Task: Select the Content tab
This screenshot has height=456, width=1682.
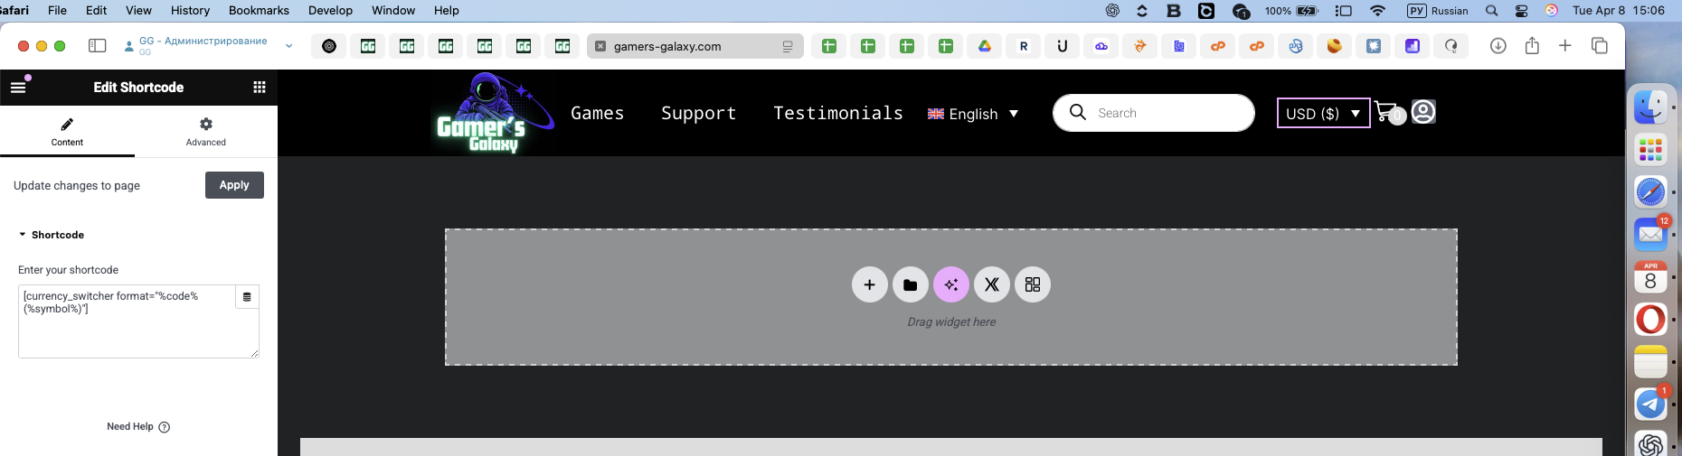Action: [x=67, y=131]
